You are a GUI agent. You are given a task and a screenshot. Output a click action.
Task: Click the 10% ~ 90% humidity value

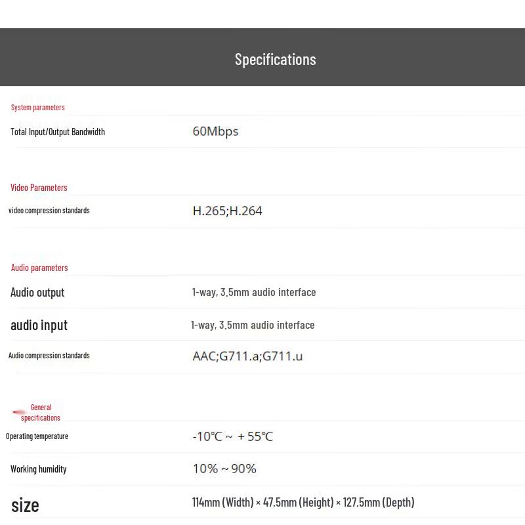tap(224, 469)
